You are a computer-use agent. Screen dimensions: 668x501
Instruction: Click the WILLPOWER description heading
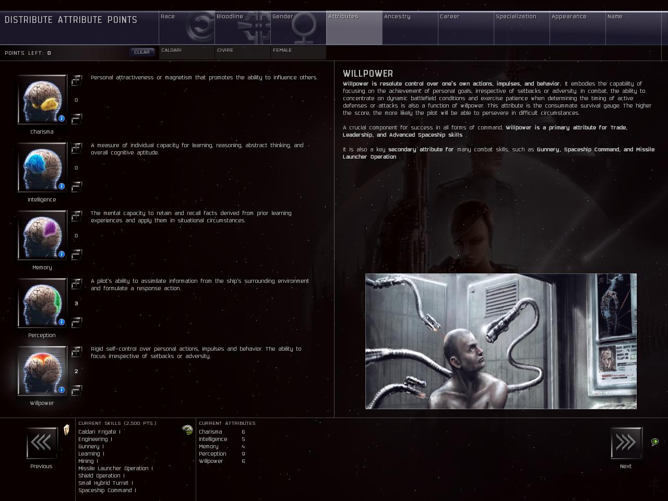pos(368,74)
